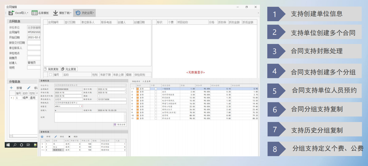This screenshot has width=368, height=166.
Task: Switch to the 人员名单 tab
Action: (x=147, y=82)
